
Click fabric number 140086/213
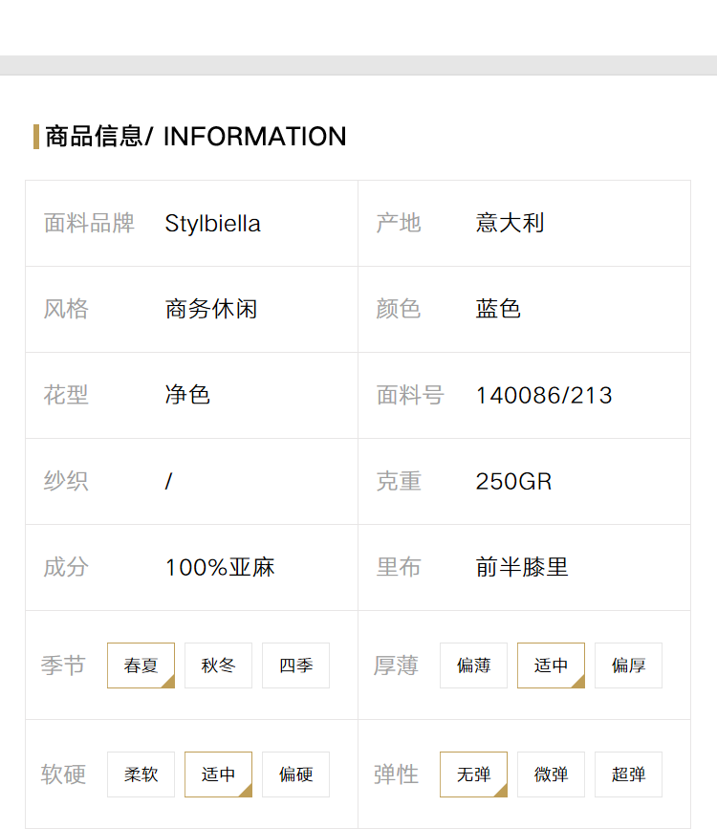pos(544,396)
